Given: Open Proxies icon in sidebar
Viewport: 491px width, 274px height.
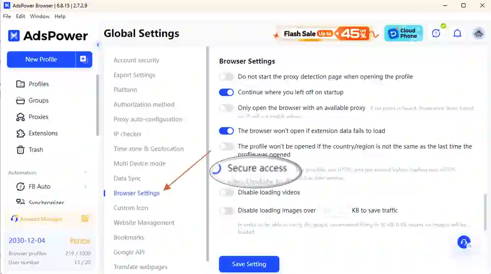Looking at the screenshot, I should coord(20,117).
